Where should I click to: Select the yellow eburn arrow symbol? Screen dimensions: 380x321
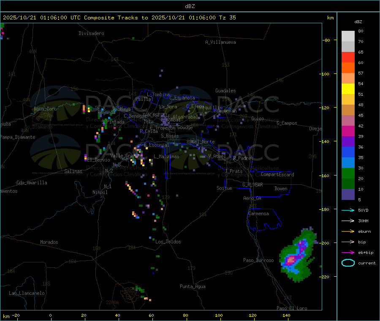348,231
